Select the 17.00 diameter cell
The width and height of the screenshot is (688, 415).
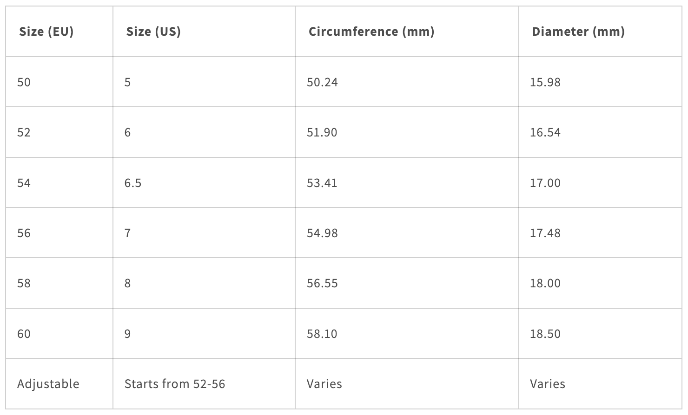pos(545,183)
